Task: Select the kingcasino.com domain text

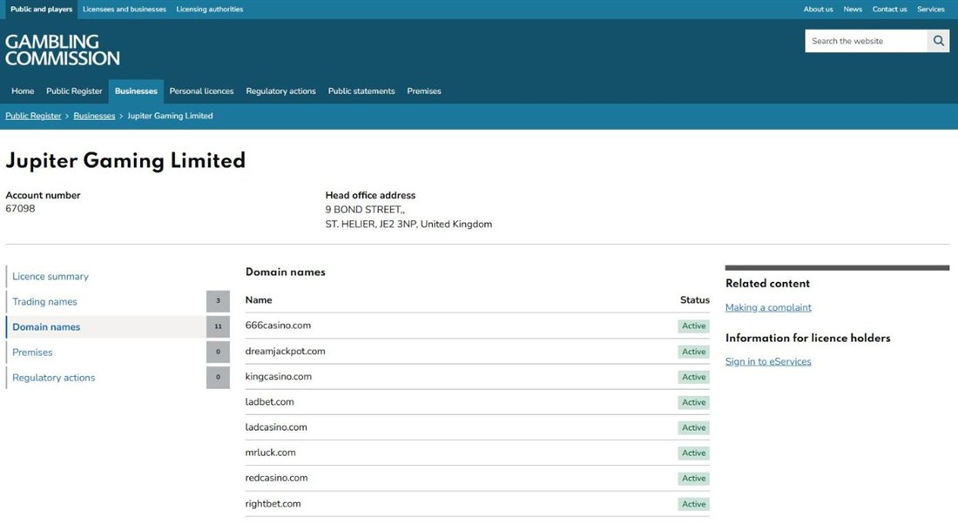Action: (279, 377)
